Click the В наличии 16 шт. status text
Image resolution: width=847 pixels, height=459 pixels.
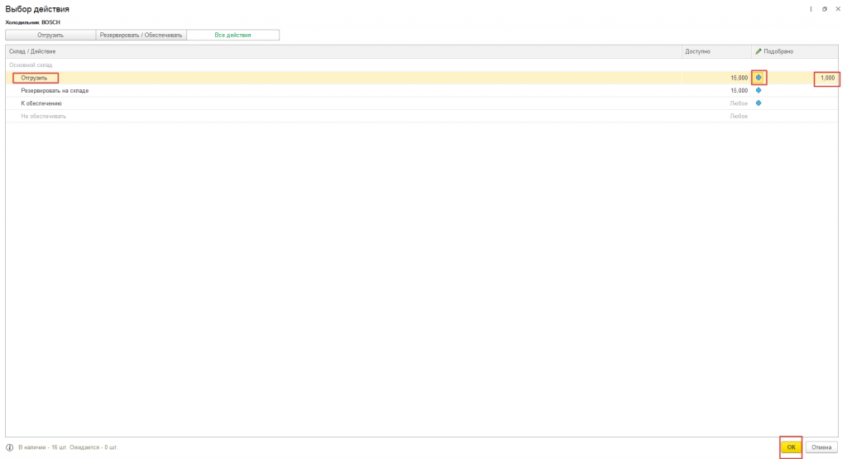[x=68, y=447]
